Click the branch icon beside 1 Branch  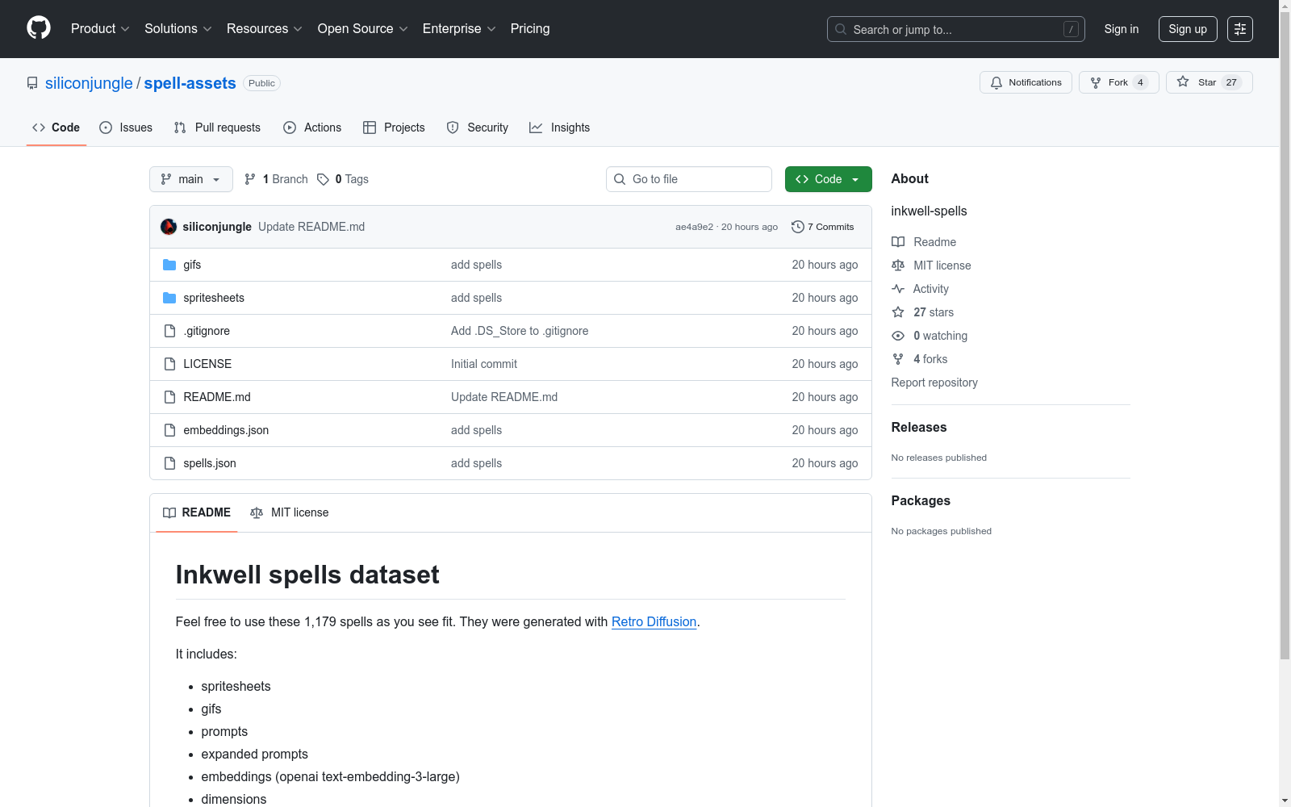click(250, 179)
